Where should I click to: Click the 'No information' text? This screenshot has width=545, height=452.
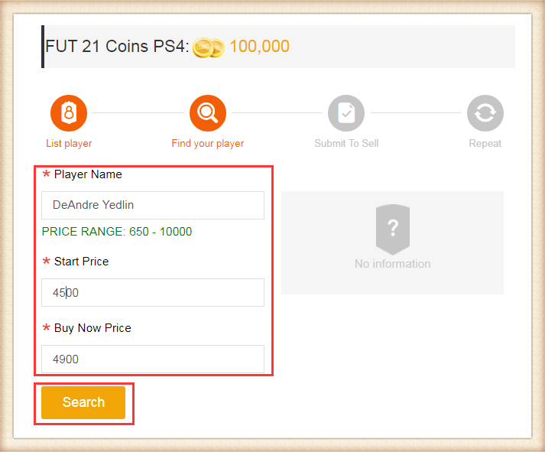click(393, 264)
